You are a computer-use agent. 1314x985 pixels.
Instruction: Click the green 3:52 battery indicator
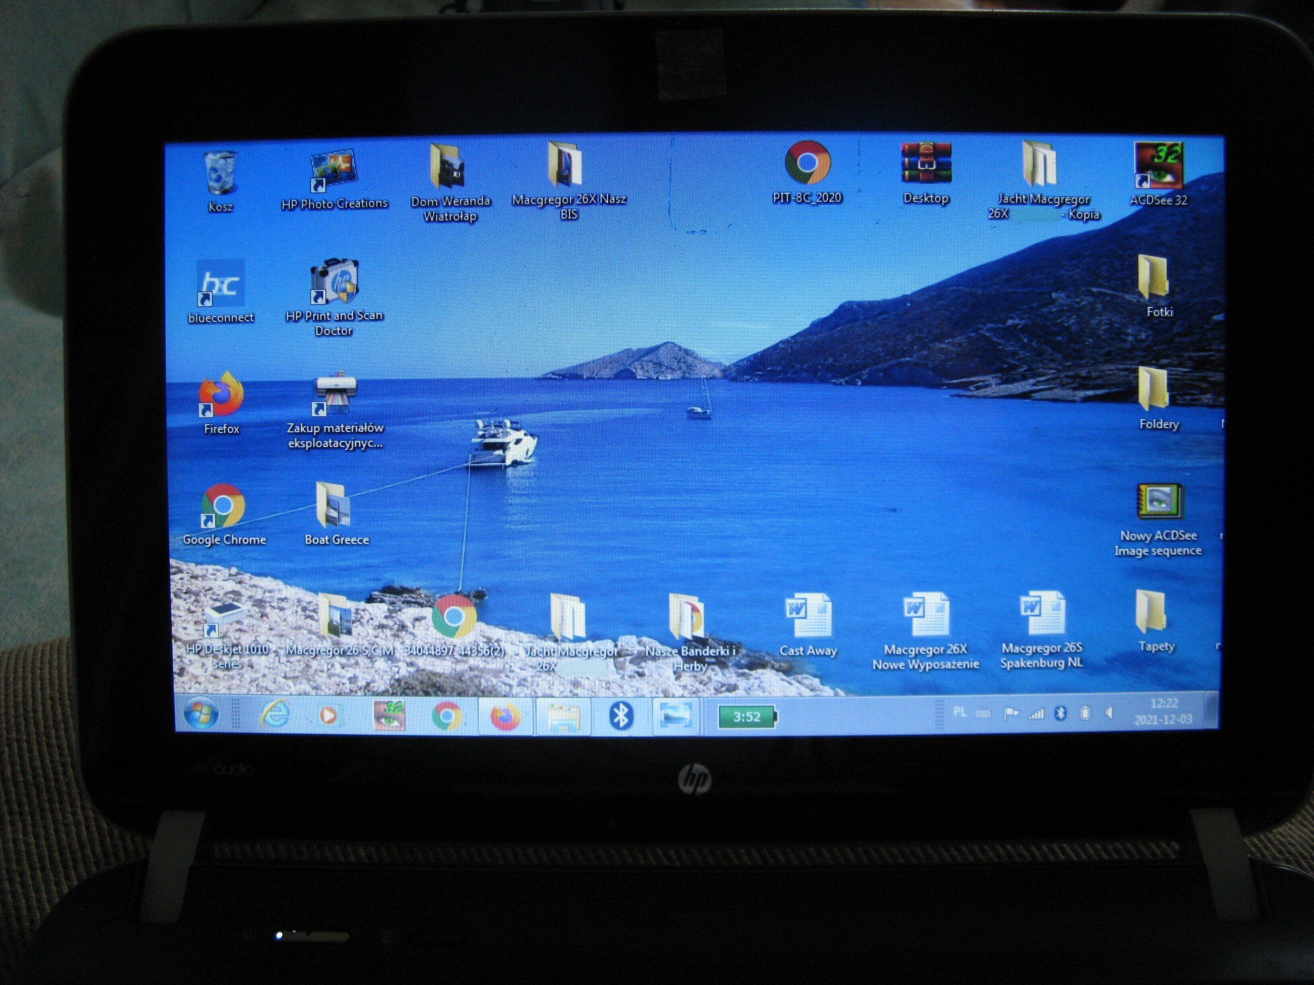click(747, 717)
